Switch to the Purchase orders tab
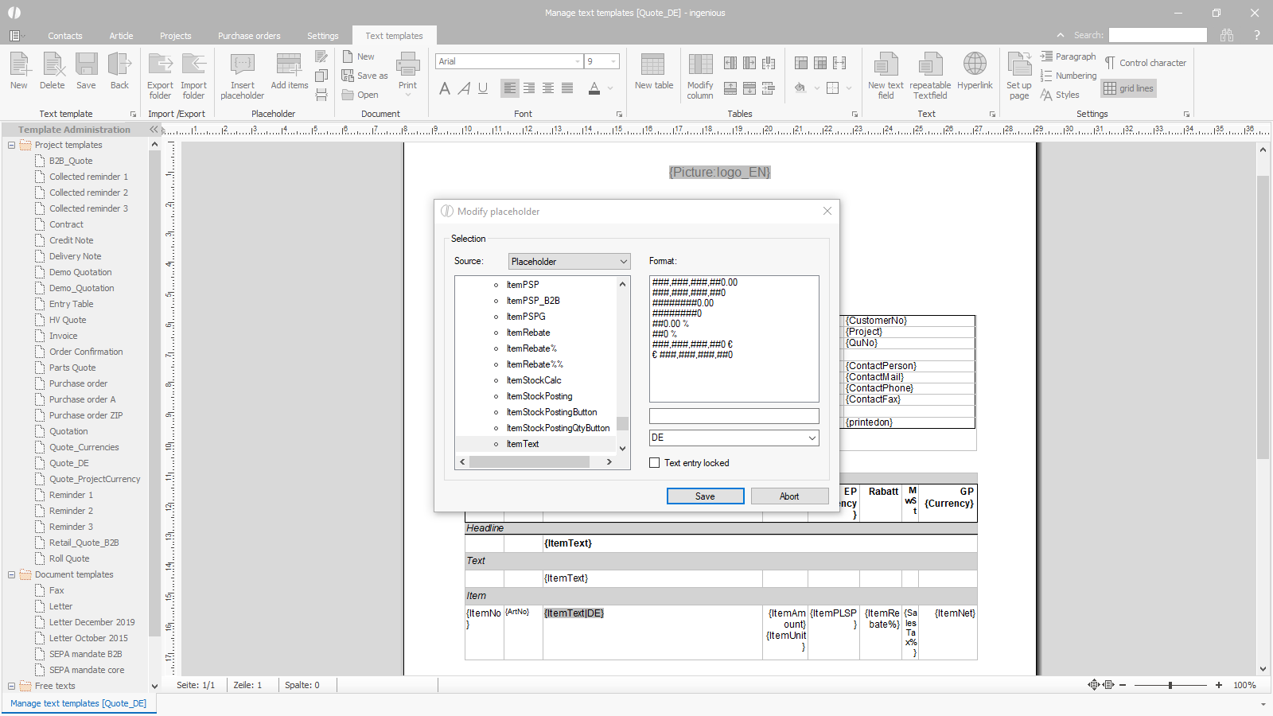The image size is (1273, 716). pos(249,36)
